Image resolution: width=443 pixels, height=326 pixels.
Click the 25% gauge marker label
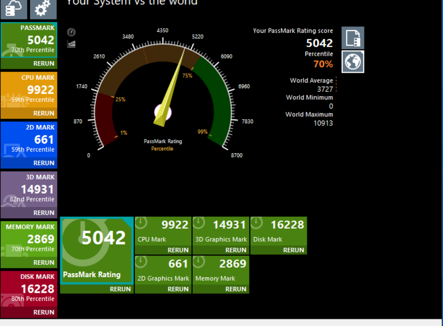click(120, 99)
